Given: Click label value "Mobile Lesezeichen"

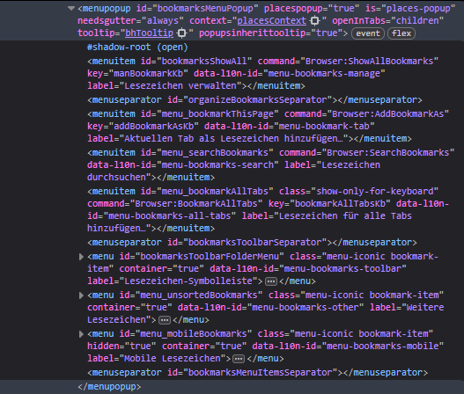Looking at the screenshot, I should 173,359.
